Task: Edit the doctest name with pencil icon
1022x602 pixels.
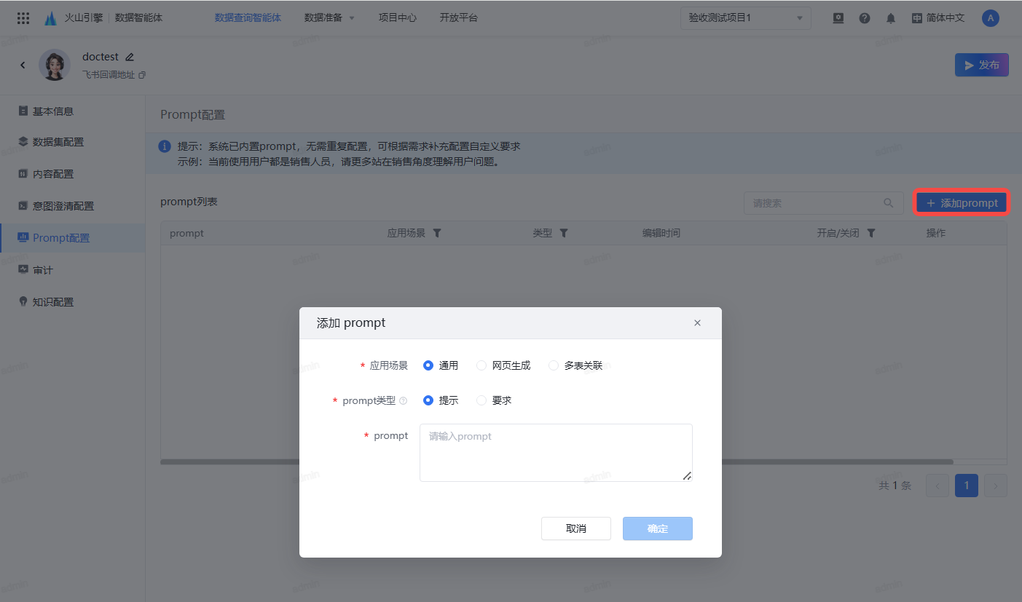Action: pyautogui.click(x=130, y=57)
